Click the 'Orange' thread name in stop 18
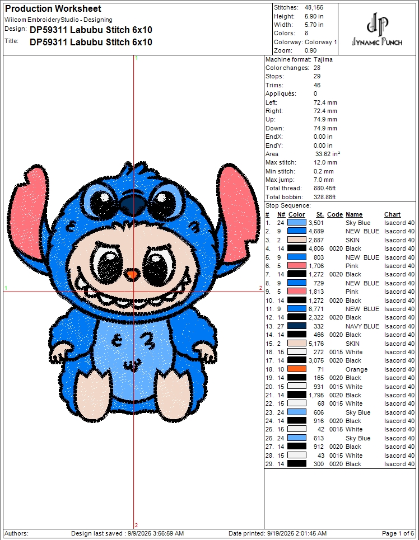419x540 pixels. [357, 369]
